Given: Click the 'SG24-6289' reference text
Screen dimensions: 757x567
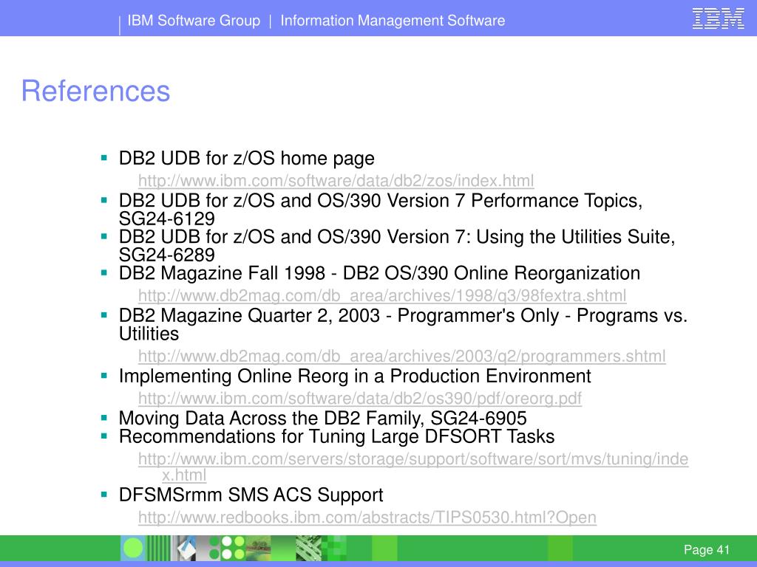Looking at the screenshot, I should tap(166, 255).
